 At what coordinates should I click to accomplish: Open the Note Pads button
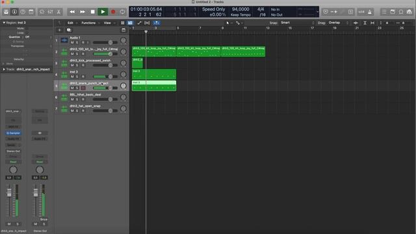393,12
